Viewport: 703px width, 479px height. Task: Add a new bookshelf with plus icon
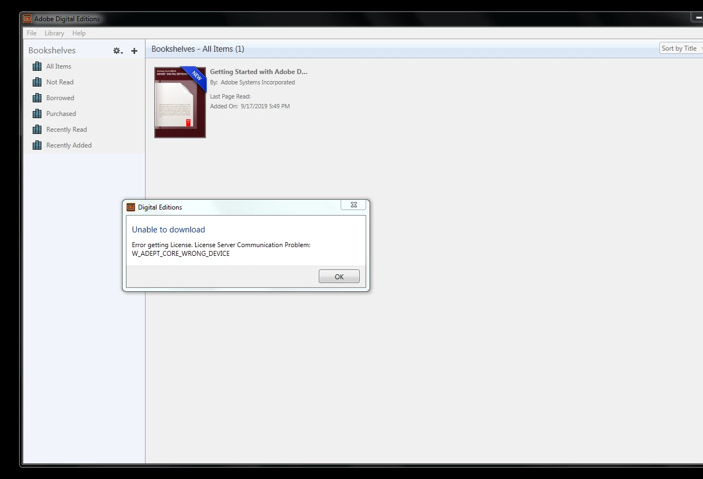point(135,51)
